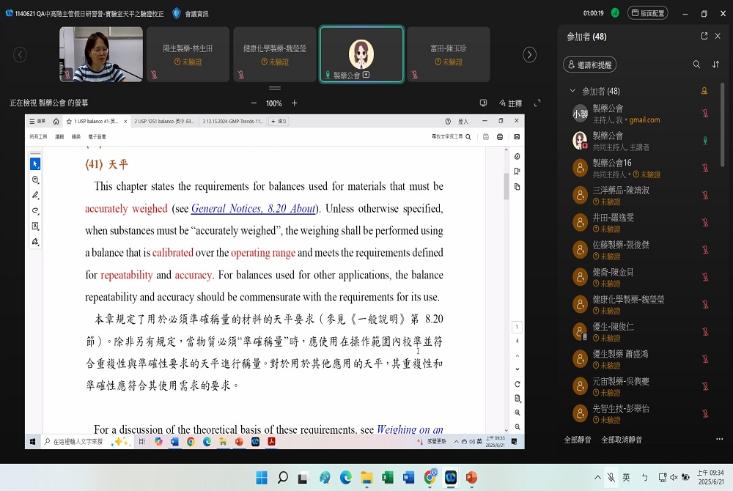Screen dimensions: 733x491
Task: Click the orange unverified-users icon in group header
Action: pyautogui.click(x=704, y=91)
